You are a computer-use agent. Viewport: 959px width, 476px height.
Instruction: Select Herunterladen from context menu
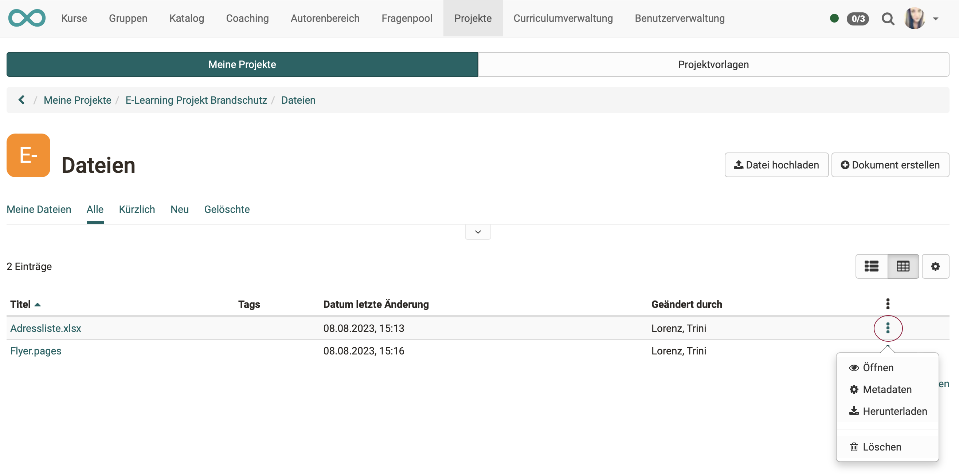894,411
